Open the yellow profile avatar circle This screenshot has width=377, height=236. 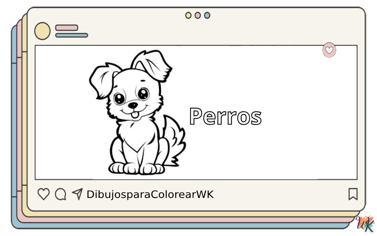coord(42,31)
